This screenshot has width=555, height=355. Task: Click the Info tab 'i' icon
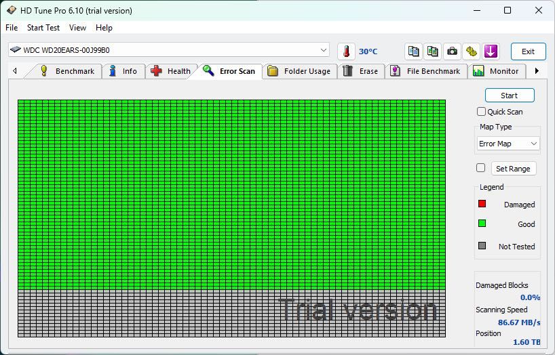point(113,70)
